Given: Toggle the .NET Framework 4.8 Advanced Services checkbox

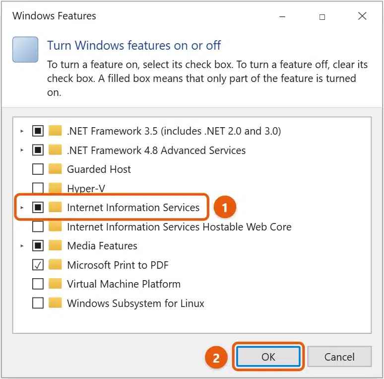Looking at the screenshot, I should [38, 150].
